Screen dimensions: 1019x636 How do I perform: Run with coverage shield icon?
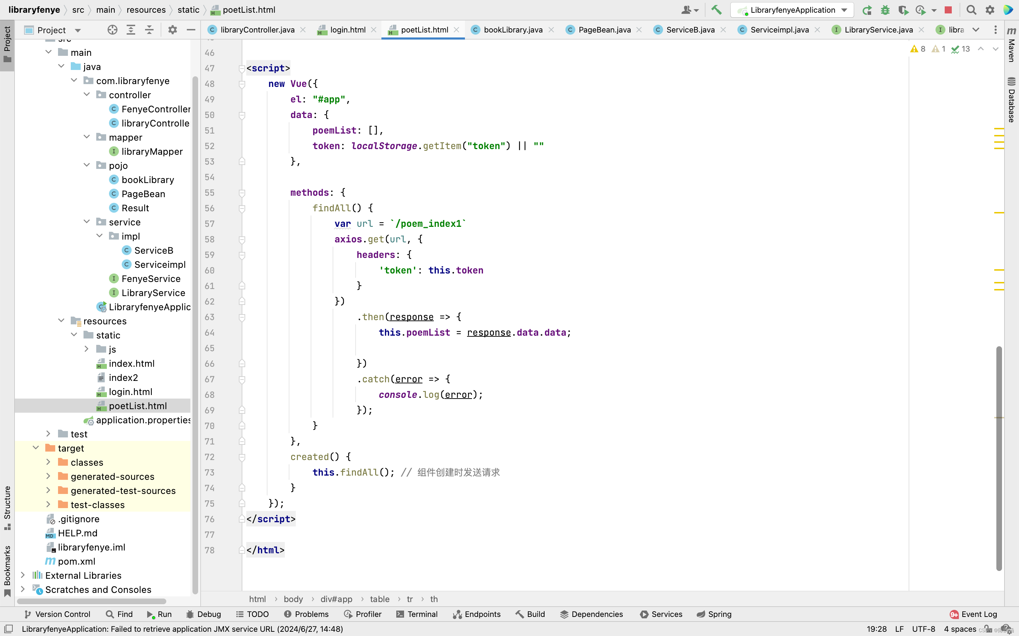[903, 10]
